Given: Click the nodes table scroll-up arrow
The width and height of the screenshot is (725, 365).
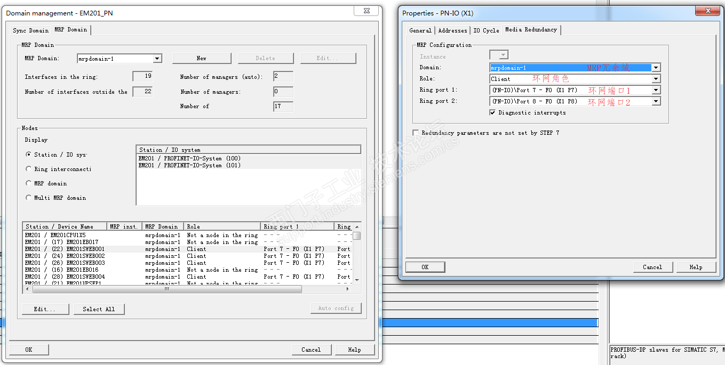Looking at the screenshot, I should (357, 226).
